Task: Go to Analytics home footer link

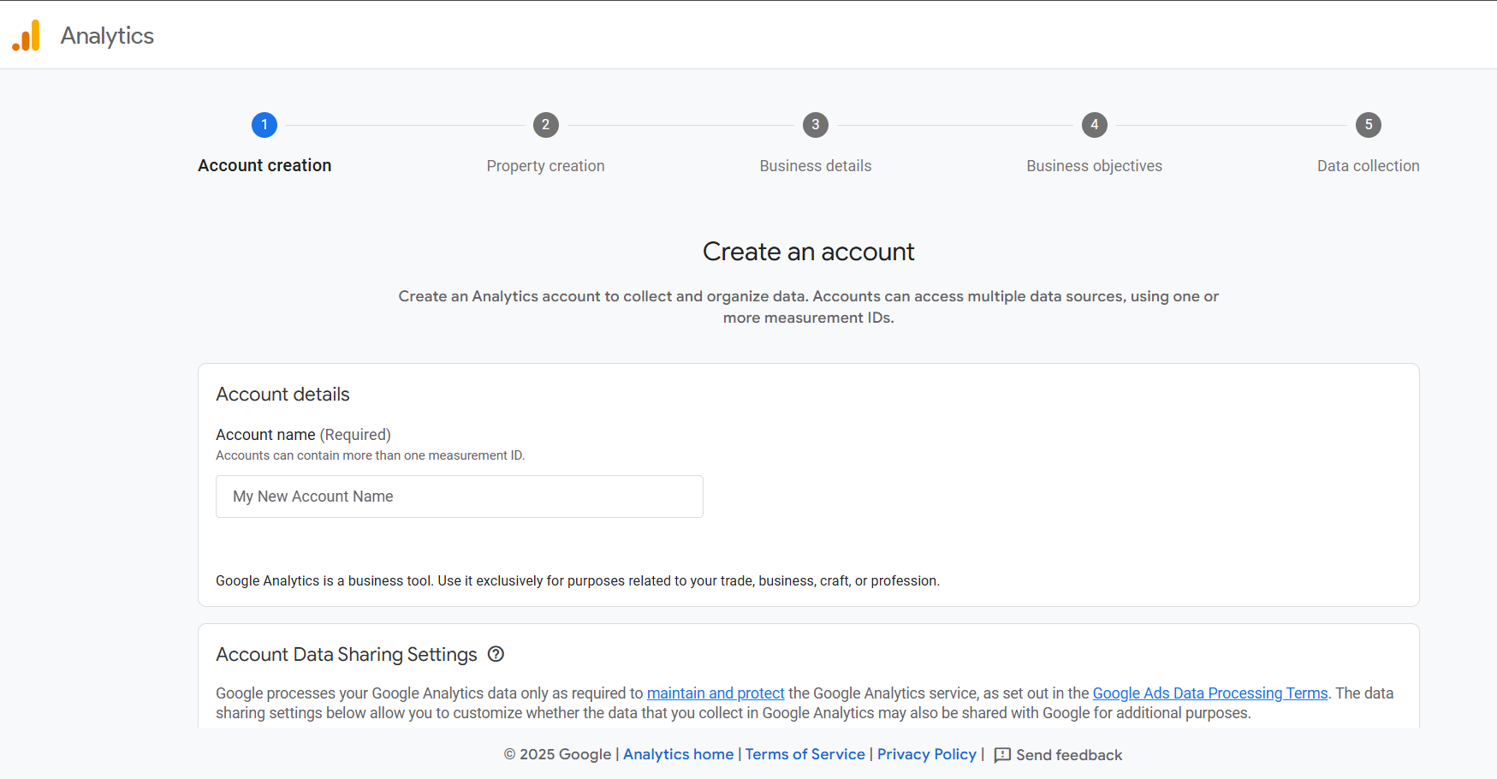Action: tap(678, 754)
